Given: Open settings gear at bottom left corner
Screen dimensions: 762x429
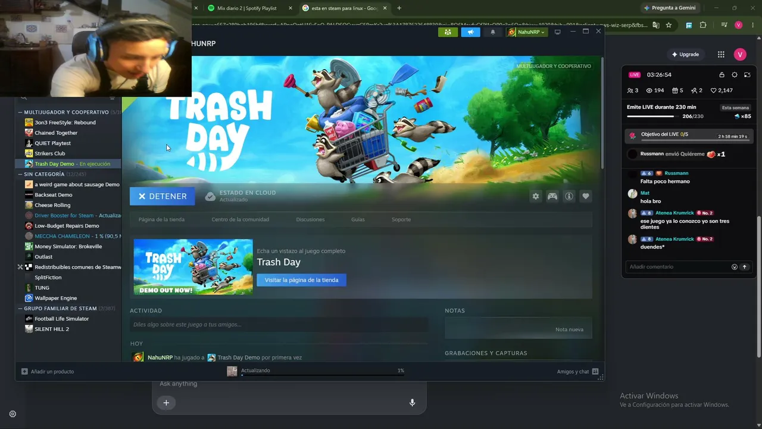Looking at the screenshot, I should click(13, 414).
